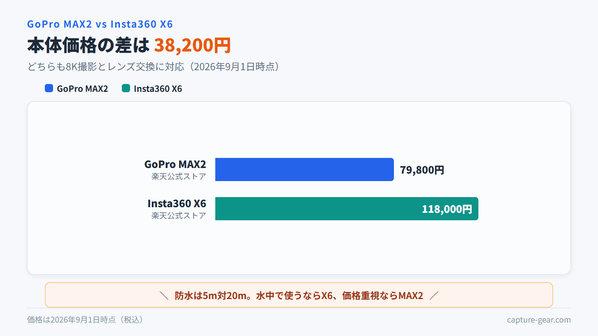Image resolution: width=598 pixels, height=336 pixels.
Task: Click the 防水は5m対20m callout banner
Action: pos(299,295)
